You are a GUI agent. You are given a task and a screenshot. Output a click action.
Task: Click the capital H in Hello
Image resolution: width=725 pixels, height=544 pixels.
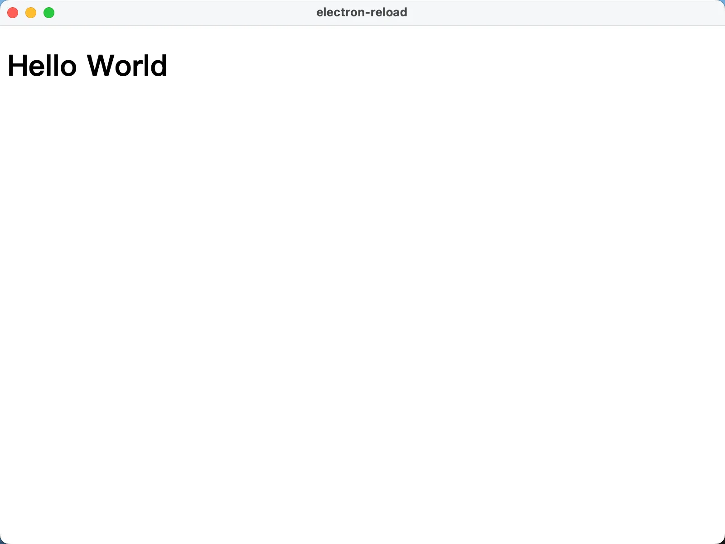17,66
